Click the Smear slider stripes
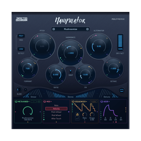The image size is (141, 141). point(33,93)
